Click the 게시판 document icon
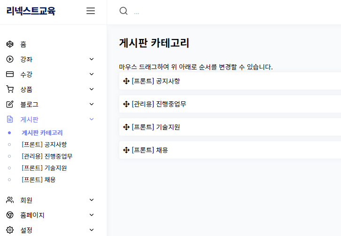 [10, 119]
